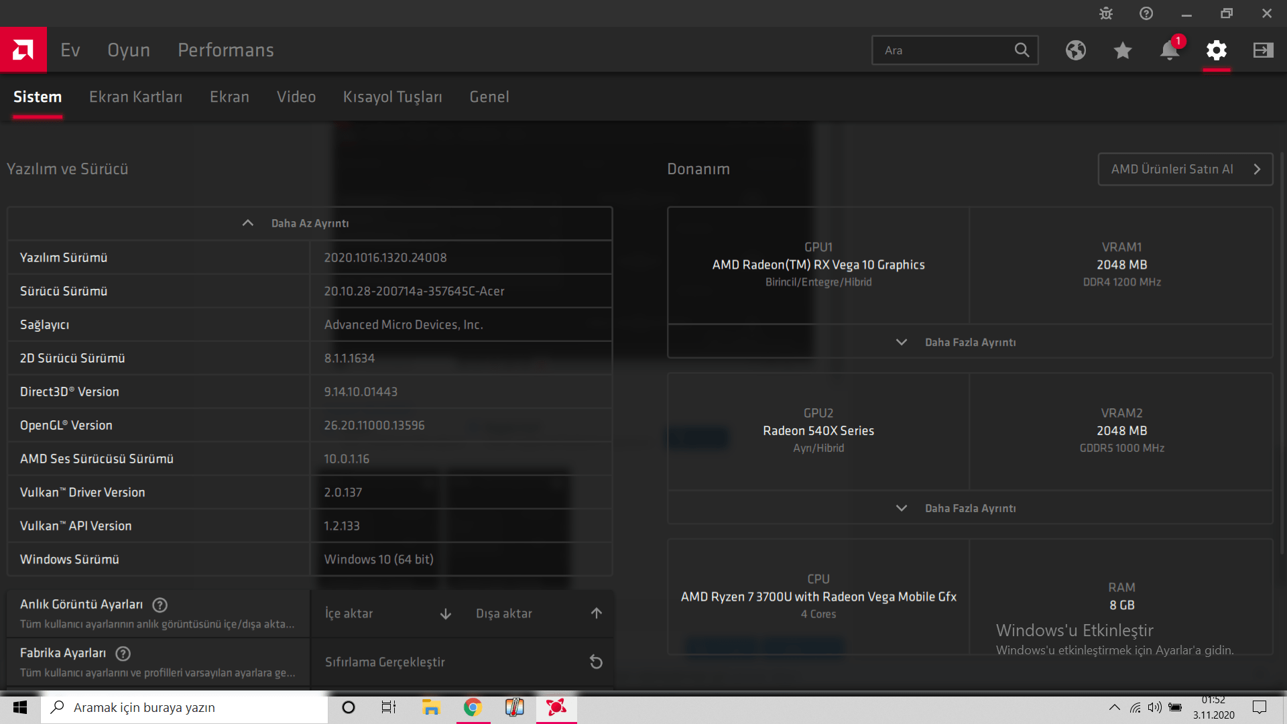The width and height of the screenshot is (1287, 724).
Task: Go to the Performans menu
Action: [x=225, y=50]
